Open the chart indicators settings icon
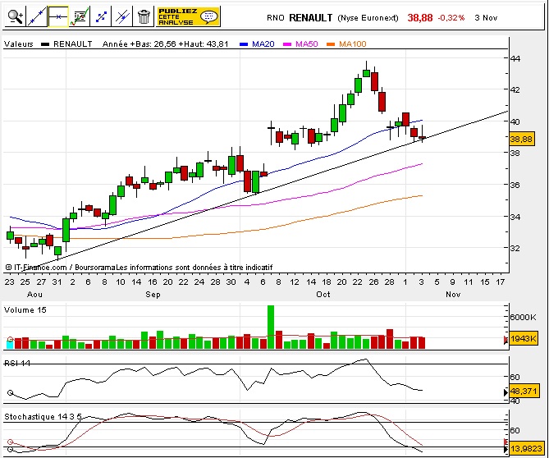 click(79, 16)
